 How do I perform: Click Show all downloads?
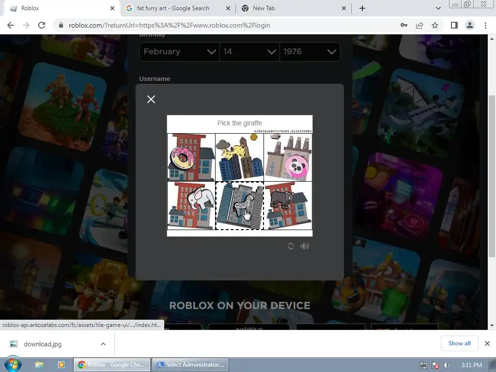pyautogui.click(x=459, y=343)
